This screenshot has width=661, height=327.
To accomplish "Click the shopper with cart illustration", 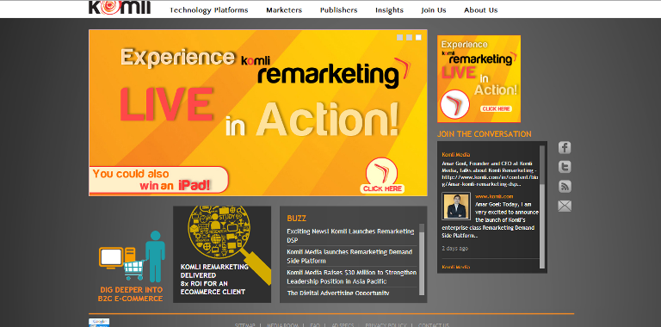I will pos(132,256).
